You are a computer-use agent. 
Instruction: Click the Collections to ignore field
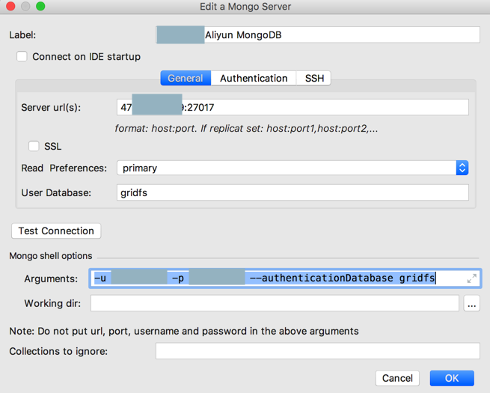(317, 351)
